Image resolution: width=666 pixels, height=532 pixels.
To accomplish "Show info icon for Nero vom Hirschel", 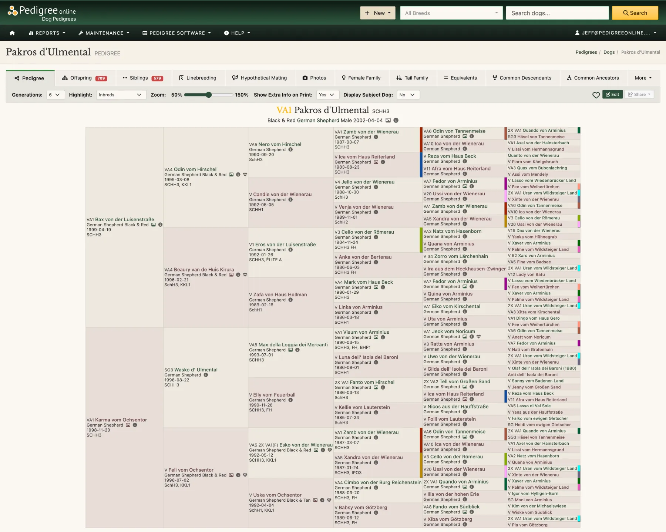I will (x=290, y=149).
